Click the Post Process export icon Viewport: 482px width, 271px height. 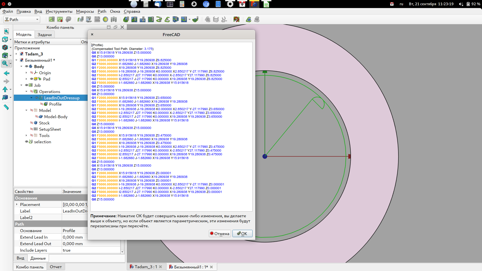[x=60, y=19]
